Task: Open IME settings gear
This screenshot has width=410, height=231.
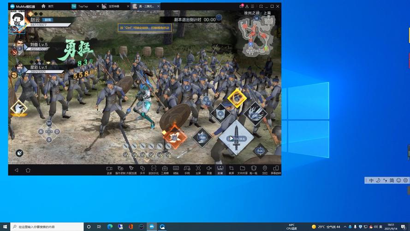Action: click(x=405, y=180)
